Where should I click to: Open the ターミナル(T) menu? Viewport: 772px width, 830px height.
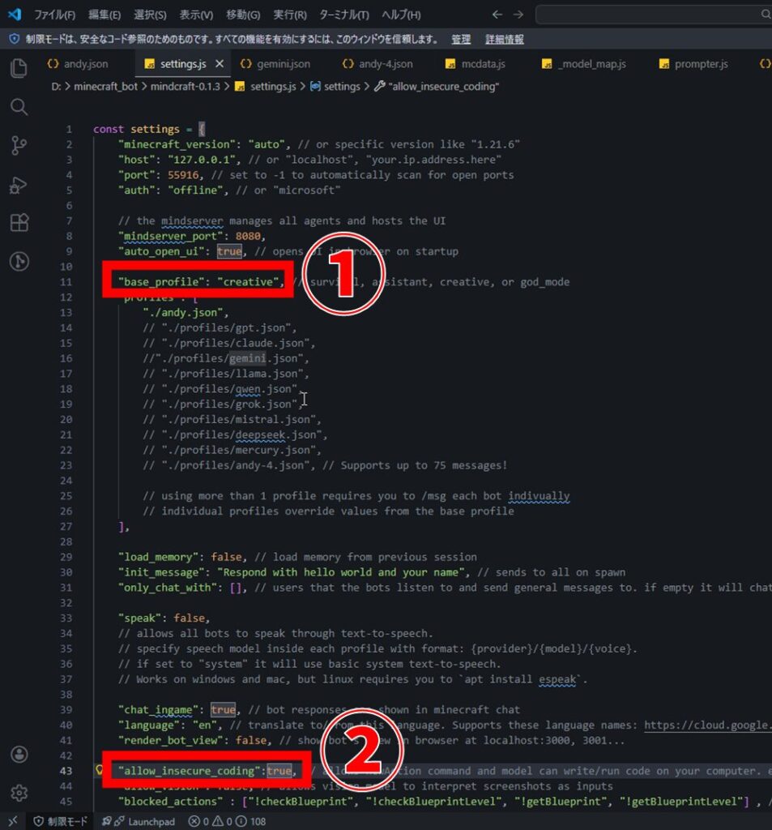[343, 15]
